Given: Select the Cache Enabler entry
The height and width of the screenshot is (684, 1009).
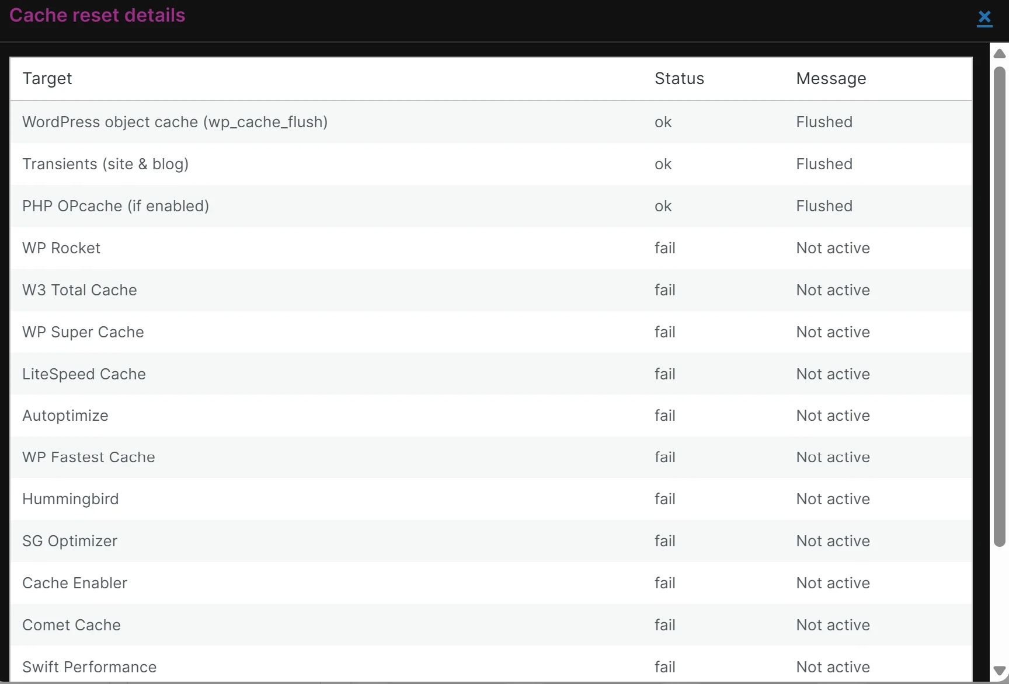Looking at the screenshot, I should [75, 583].
